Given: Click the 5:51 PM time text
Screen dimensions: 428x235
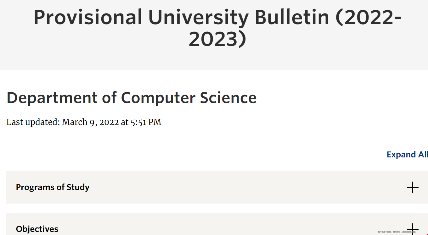Looking at the screenshot, I should [146, 122].
